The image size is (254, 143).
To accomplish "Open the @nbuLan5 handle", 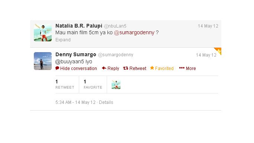I will 115,26.
